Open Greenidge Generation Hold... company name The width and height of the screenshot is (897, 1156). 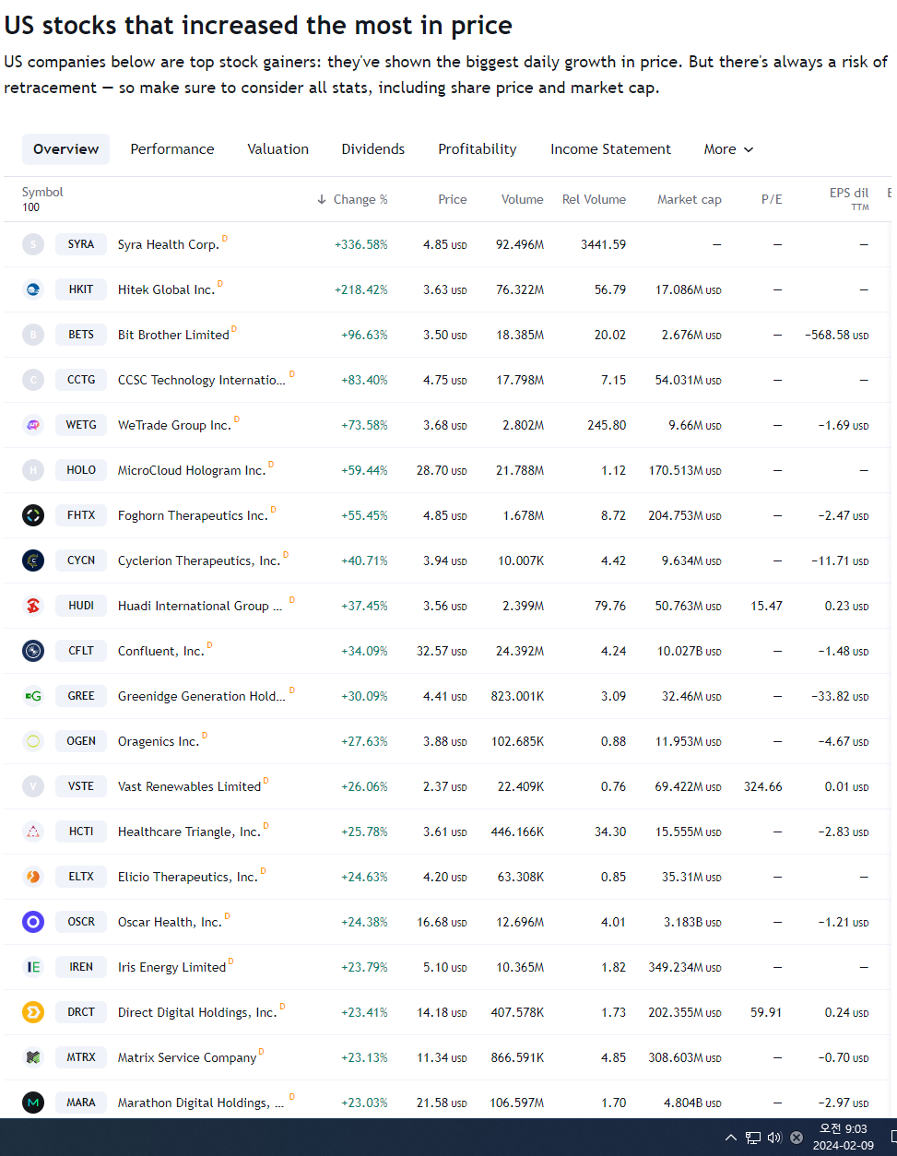(x=202, y=696)
